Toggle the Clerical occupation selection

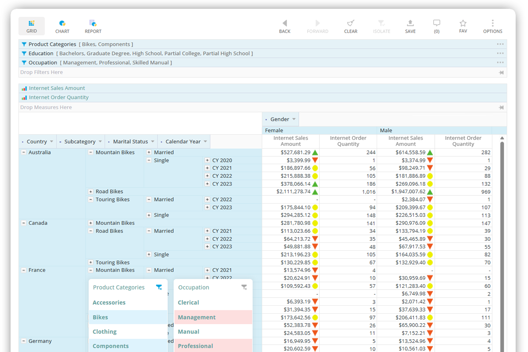tap(188, 303)
